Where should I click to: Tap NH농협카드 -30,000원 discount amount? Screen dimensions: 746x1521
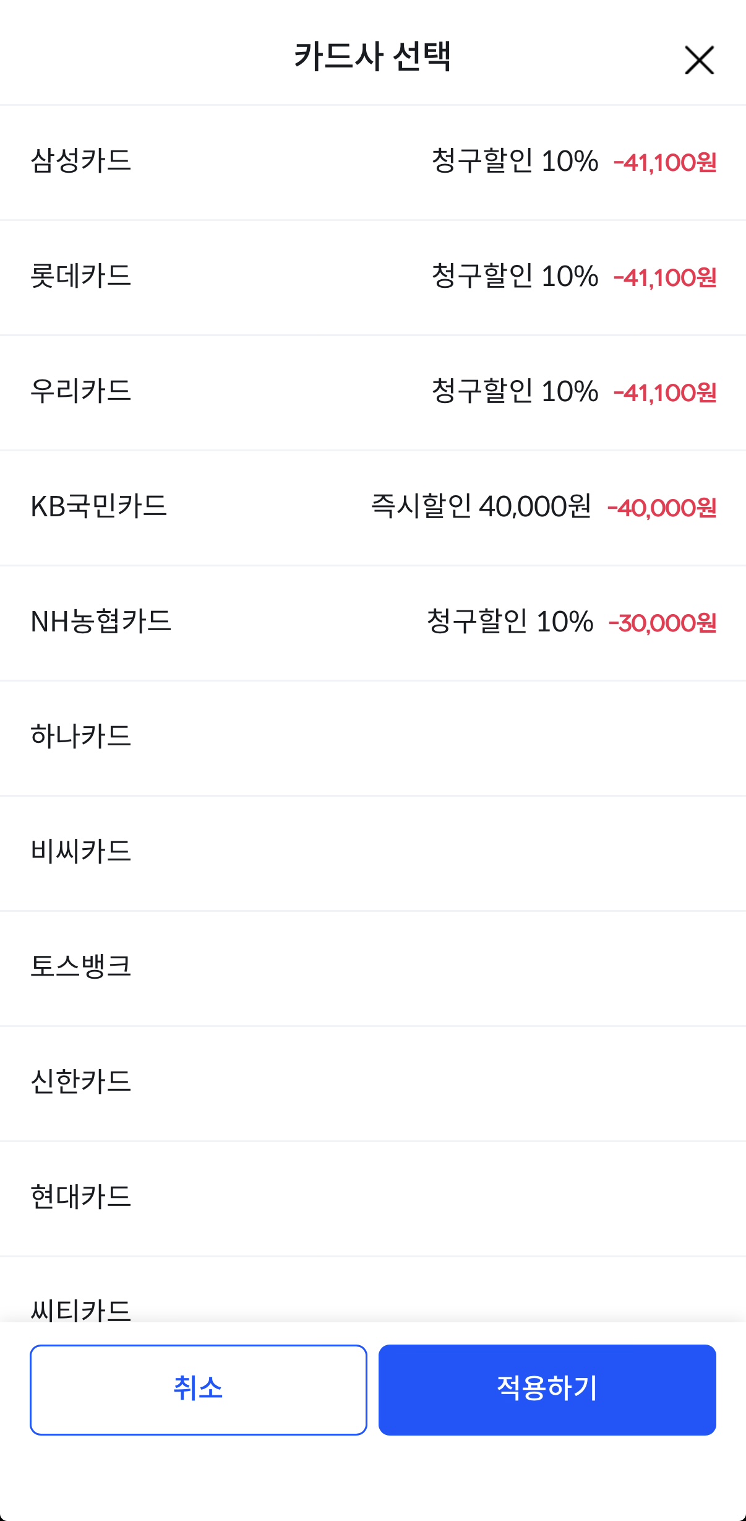click(x=662, y=623)
